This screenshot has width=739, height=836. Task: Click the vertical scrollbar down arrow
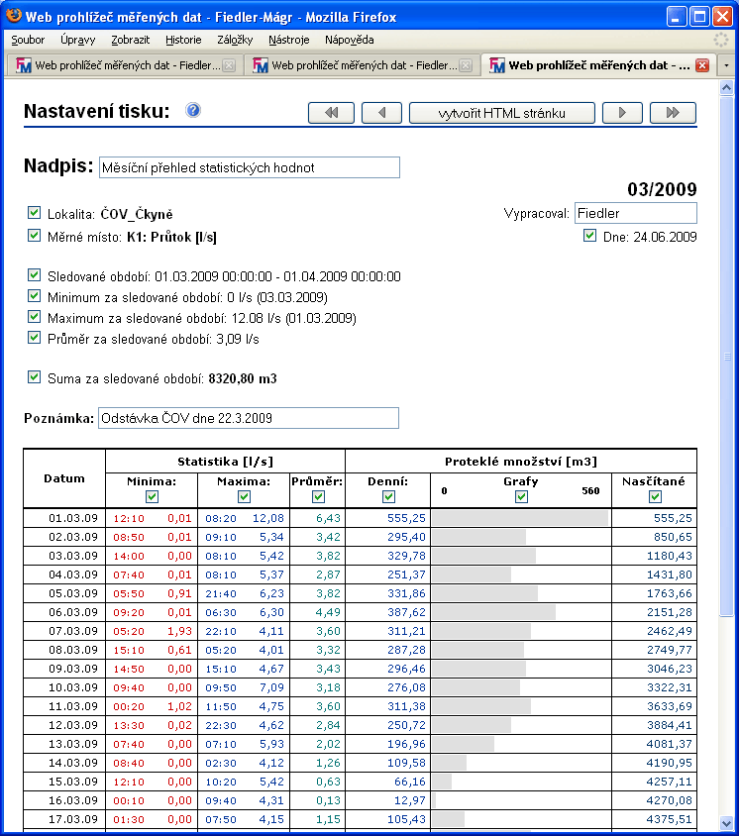coord(728,822)
